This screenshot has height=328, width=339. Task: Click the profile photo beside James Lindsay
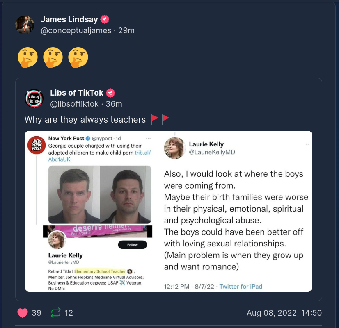25,25
